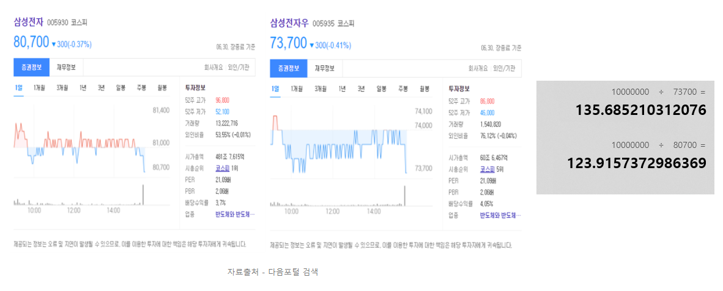
Task: Click the 52-week low value 46,000
Action: tap(488, 112)
